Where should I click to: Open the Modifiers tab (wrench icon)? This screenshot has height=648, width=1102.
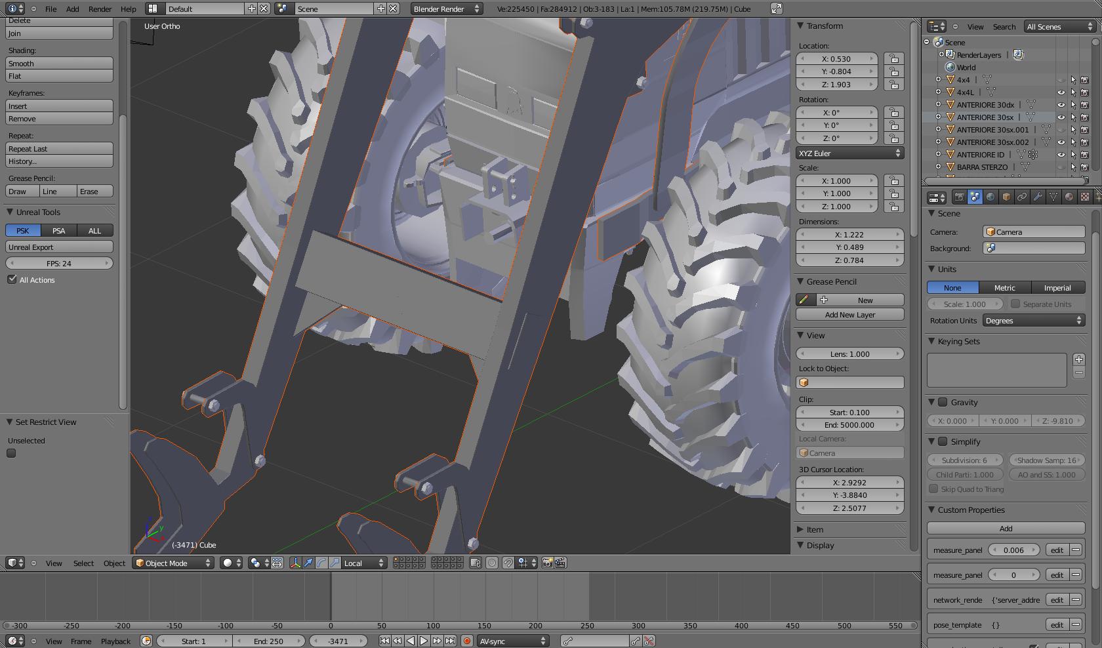pos(1038,197)
